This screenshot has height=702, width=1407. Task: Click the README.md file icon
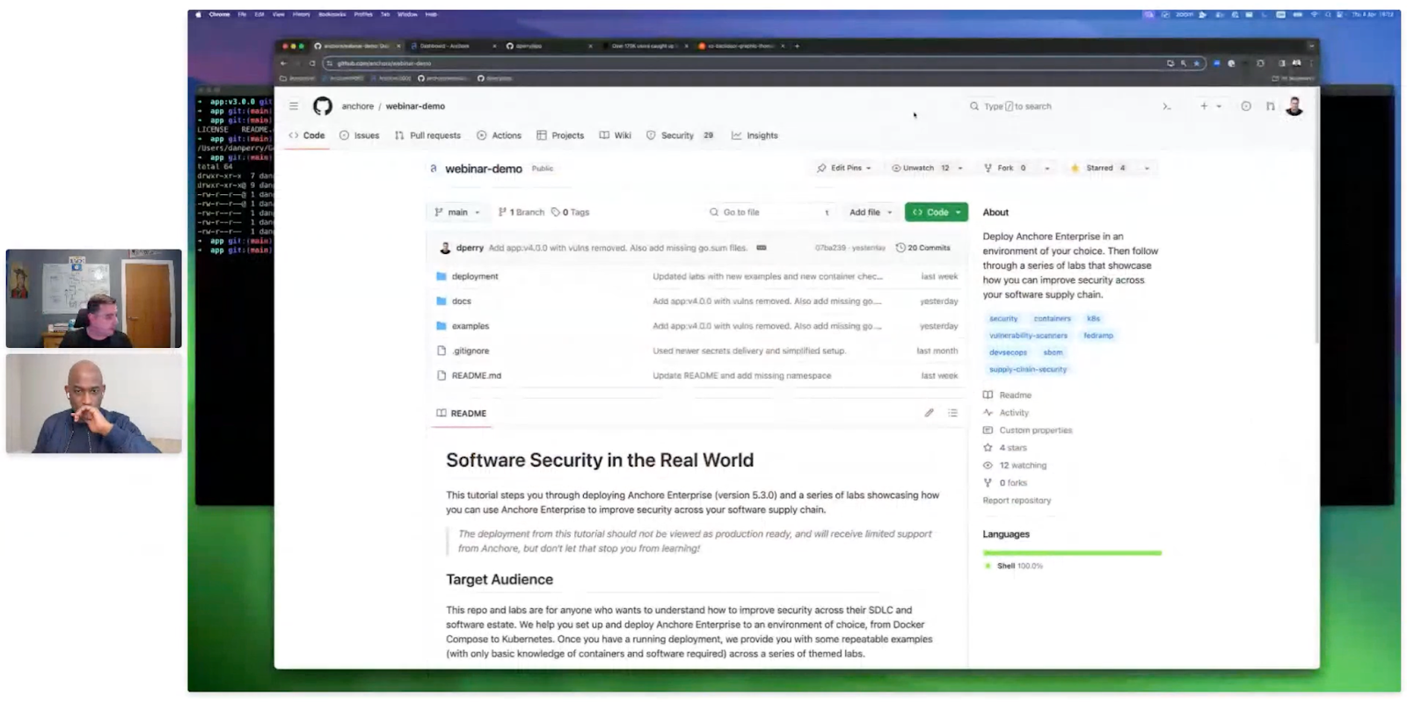pos(441,375)
